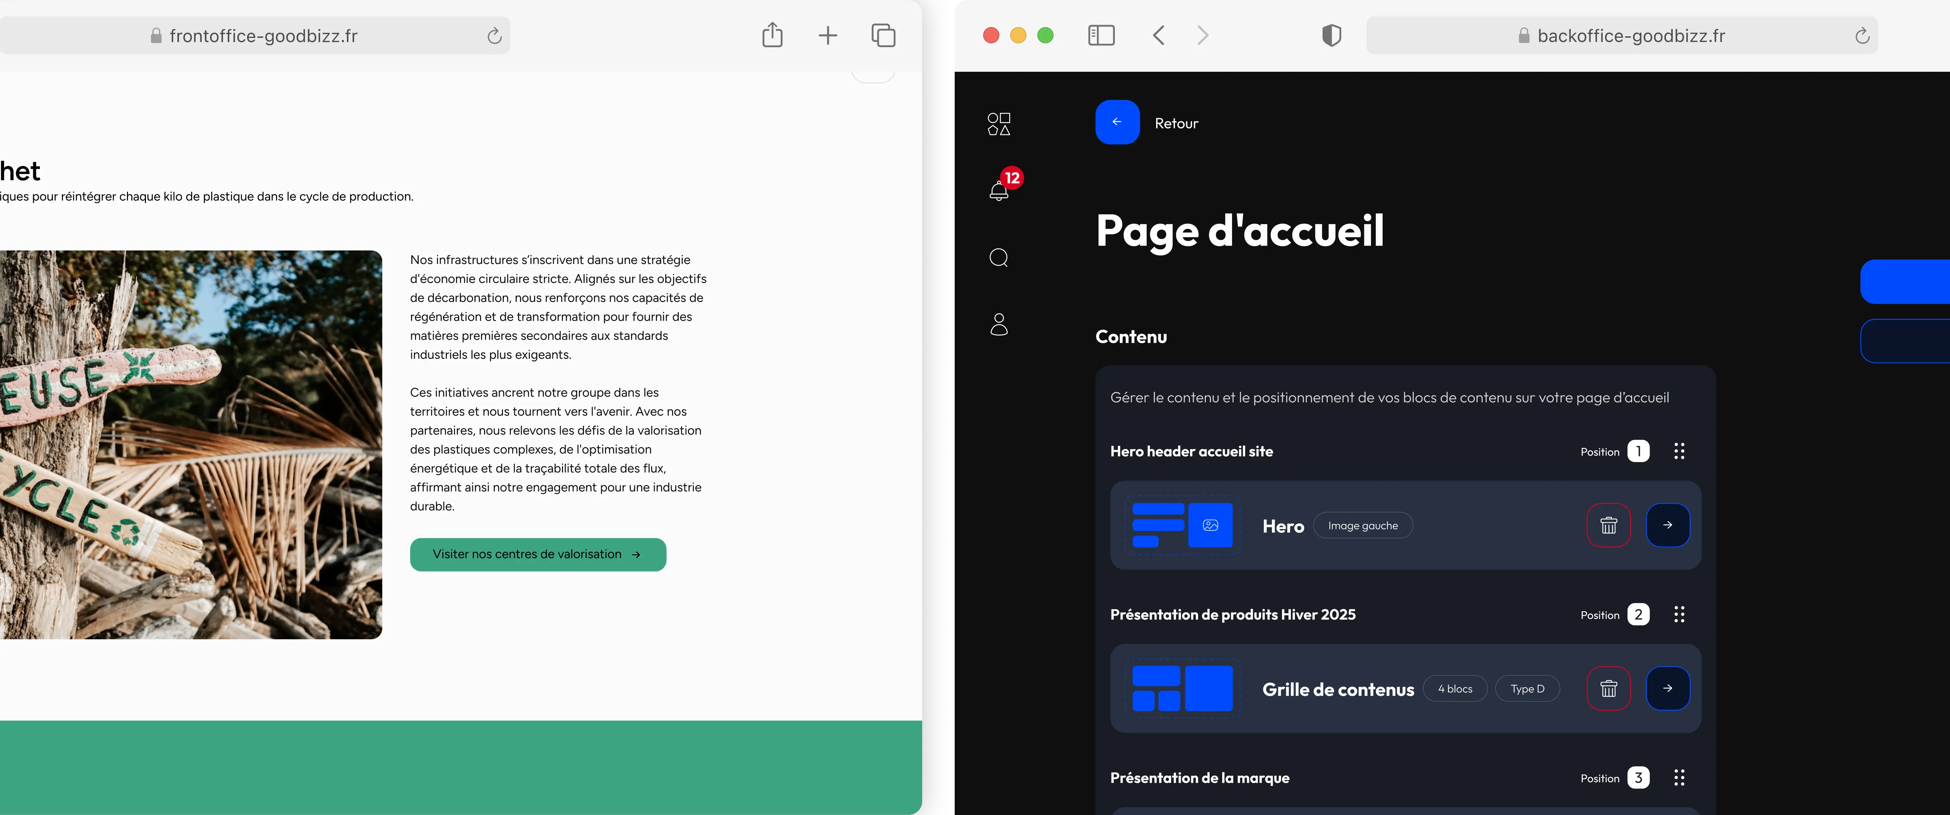1950x815 pixels.
Task: Click the Safari privacy shield icon
Action: (x=1331, y=36)
